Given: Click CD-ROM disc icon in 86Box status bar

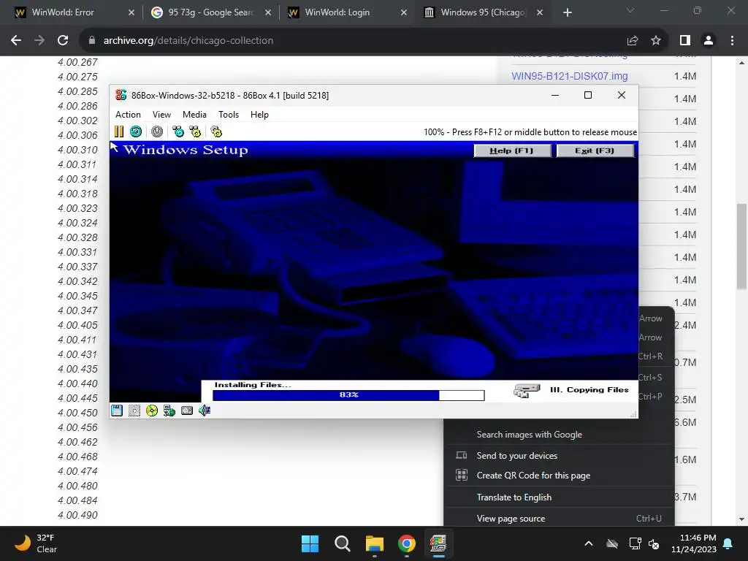Looking at the screenshot, I should [152, 411].
